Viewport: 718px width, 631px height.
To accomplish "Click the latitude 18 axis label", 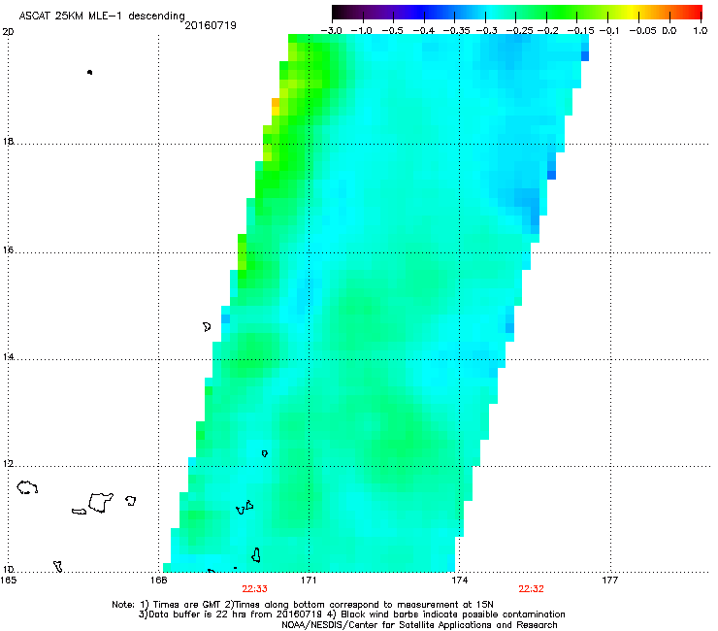I will [8, 141].
